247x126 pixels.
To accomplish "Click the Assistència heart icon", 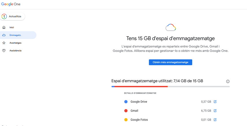I will click(x=4, y=51).
